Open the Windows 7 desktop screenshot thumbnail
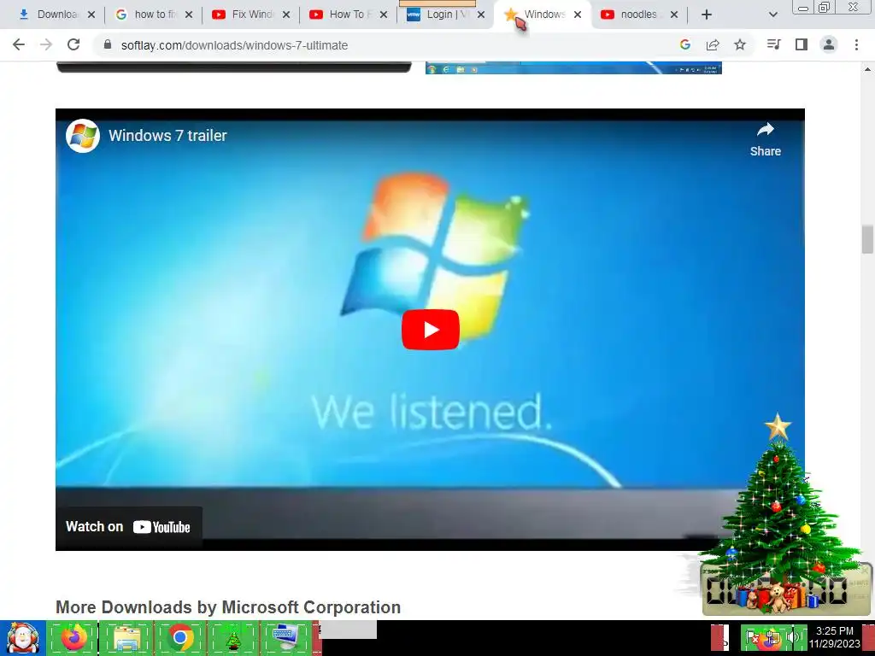Viewport: 875px width, 656px height. [x=573, y=68]
